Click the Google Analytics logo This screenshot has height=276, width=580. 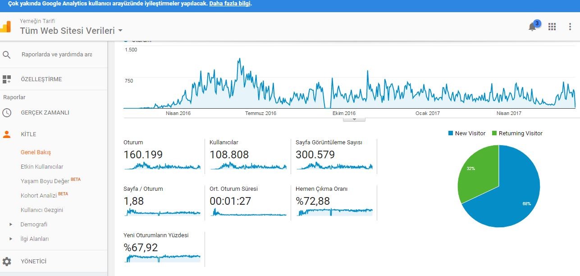tap(5, 27)
